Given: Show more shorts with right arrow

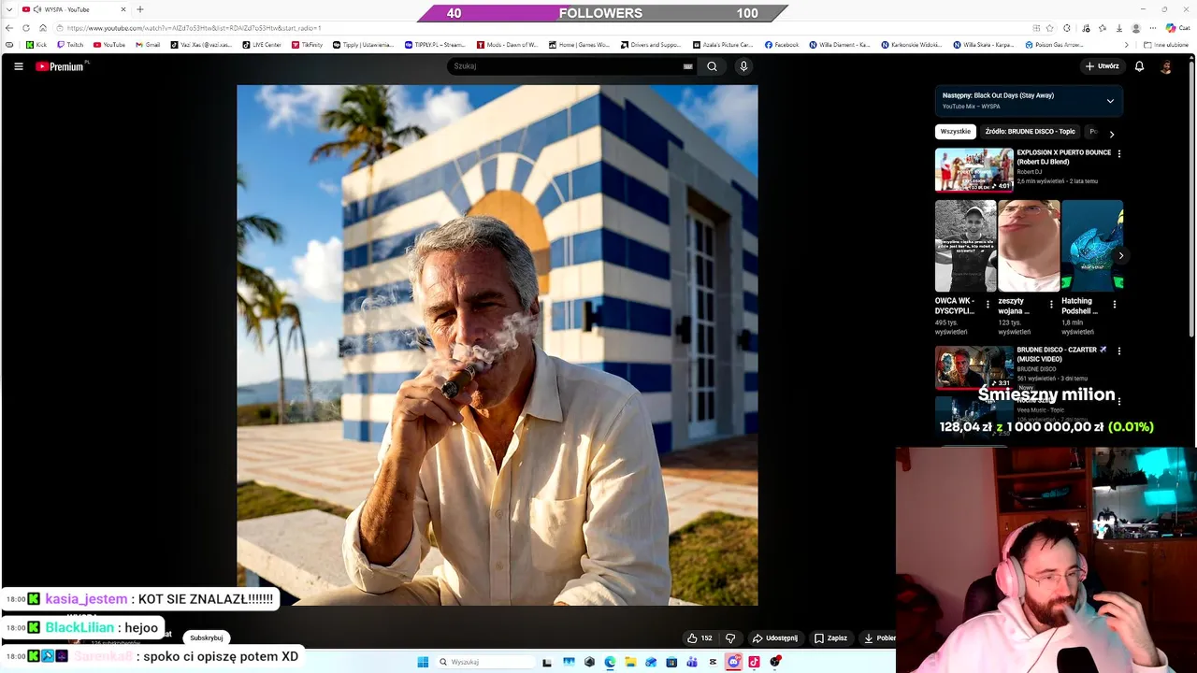Looking at the screenshot, I should [1120, 255].
